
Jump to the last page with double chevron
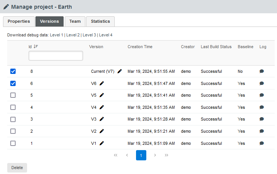coord(167,155)
